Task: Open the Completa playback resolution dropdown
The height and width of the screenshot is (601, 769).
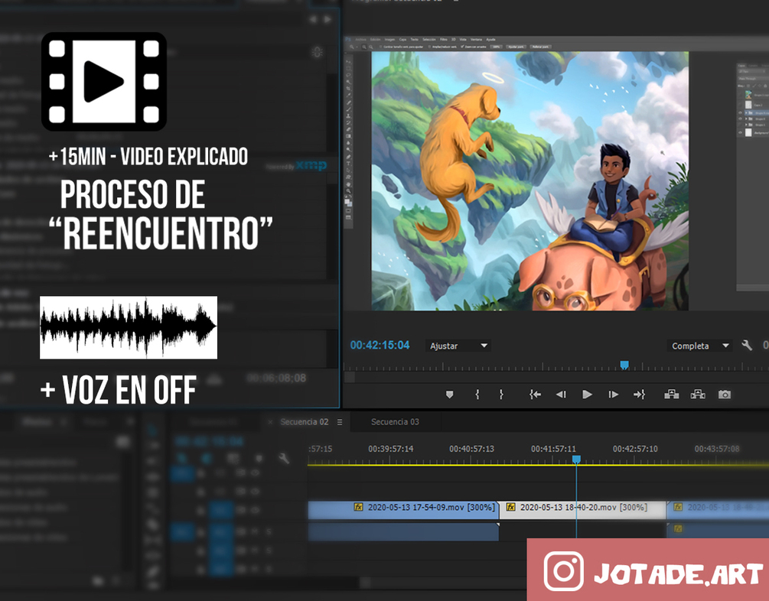Action: pos(699,346)
